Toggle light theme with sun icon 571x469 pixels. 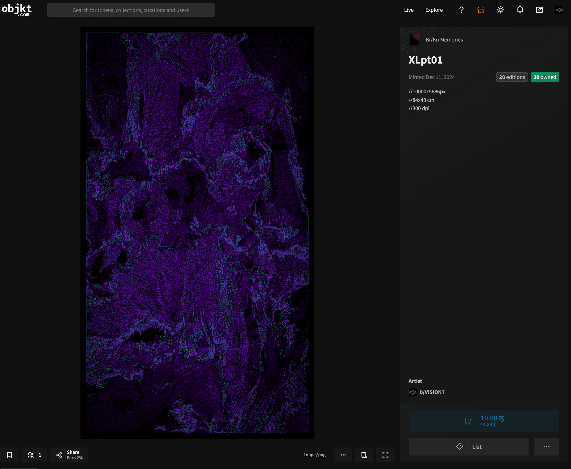coord(500,10)
